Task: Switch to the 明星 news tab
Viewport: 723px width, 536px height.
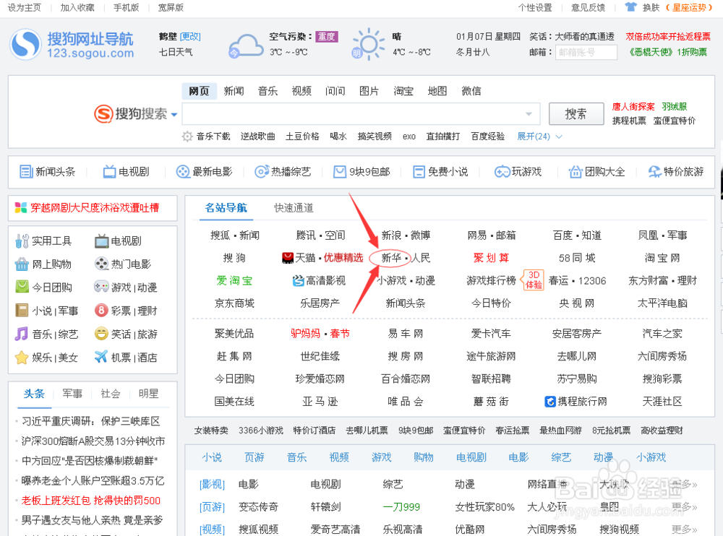Action: point(148,394)
